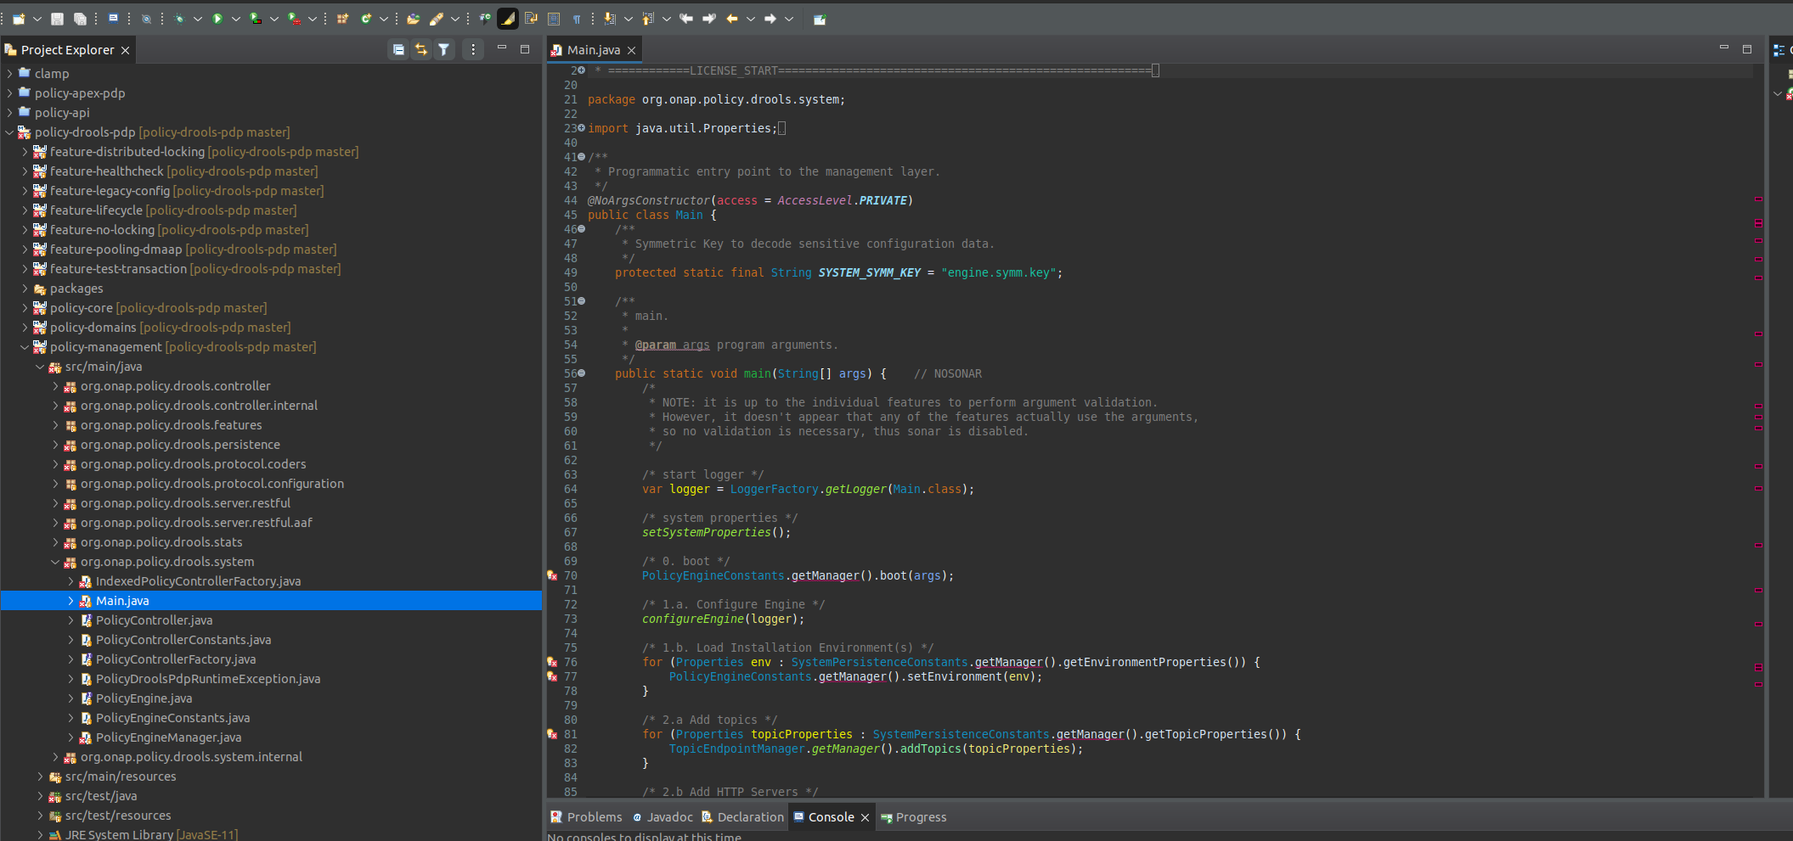Switch to the Problems tab

[x=586, y=817]
